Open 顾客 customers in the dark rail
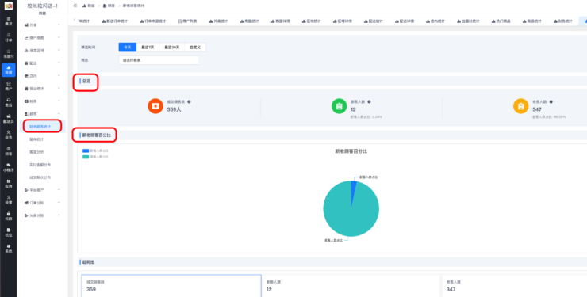The image size is (587, 297). [x=8, y=151]
